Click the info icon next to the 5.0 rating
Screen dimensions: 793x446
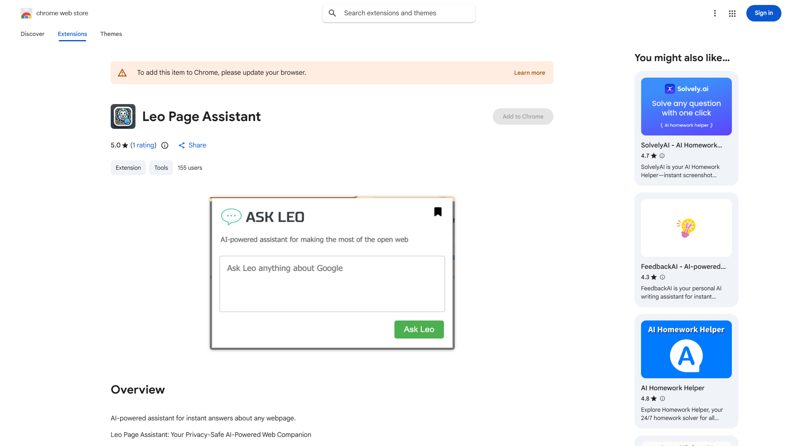[x=165, y=145]
